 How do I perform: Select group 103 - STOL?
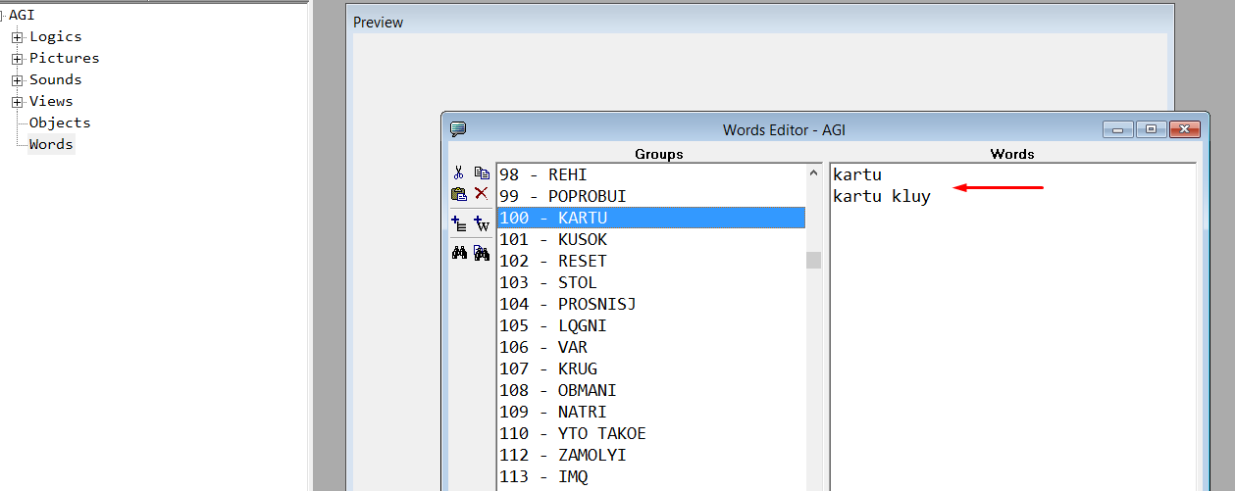651,282
